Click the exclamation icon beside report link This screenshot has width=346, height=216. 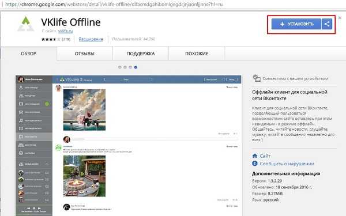coord(255,164)
